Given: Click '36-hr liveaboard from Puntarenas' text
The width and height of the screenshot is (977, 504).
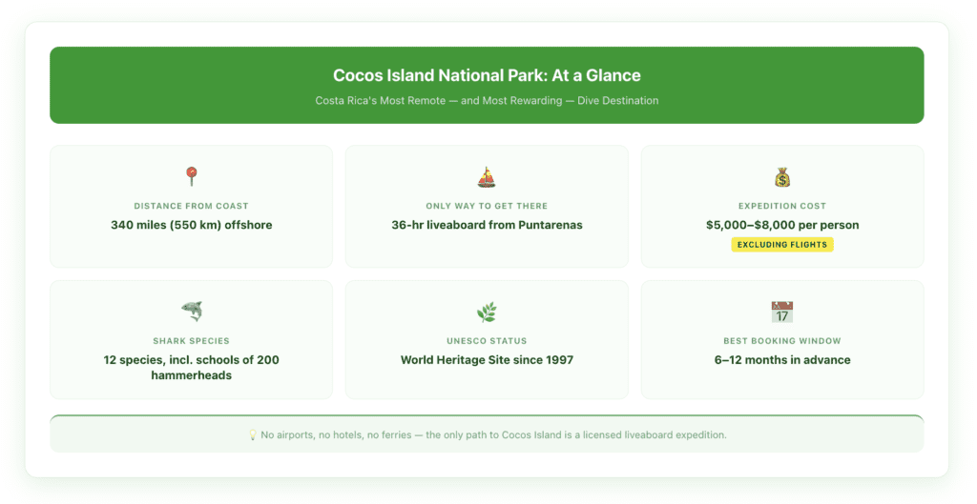Looking at the screenshot, I should pyautogui.click(x=487, y=225).
